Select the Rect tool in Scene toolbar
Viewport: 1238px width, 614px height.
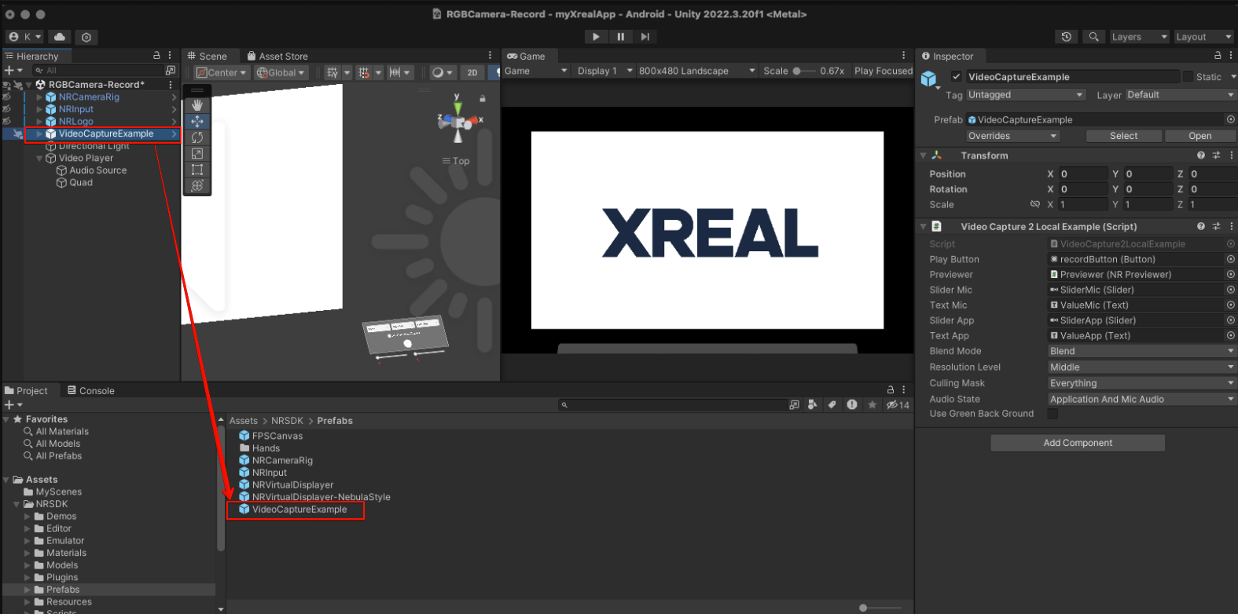(197, 170)
